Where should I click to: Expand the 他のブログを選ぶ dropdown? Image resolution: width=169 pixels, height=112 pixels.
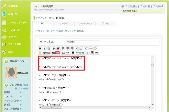(142, 11)
